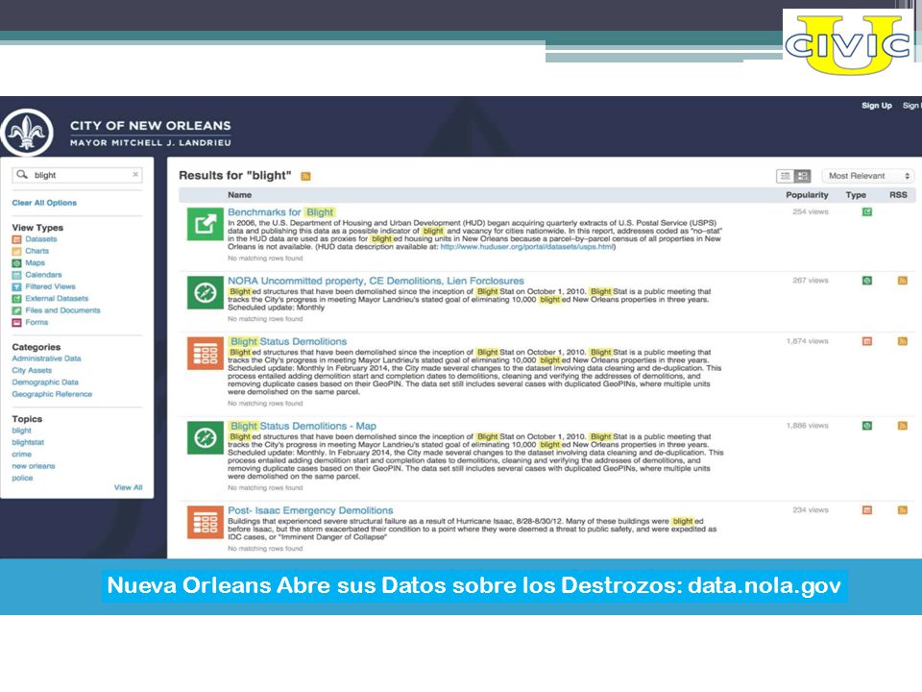
Task: Click type icon in Blight Status Demolitions - Map row
Action: click(x=866, y=426)
